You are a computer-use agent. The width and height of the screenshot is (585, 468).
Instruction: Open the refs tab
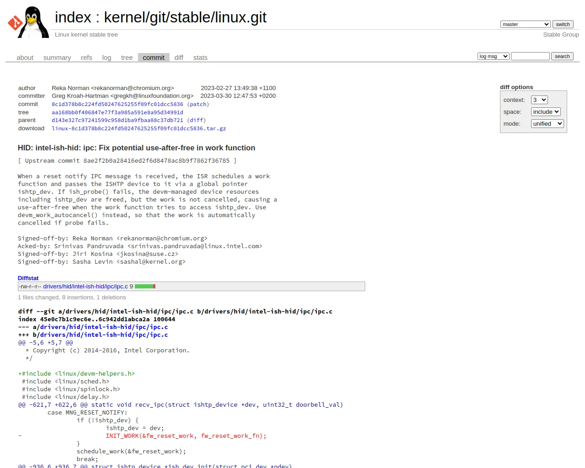[86, 58]
